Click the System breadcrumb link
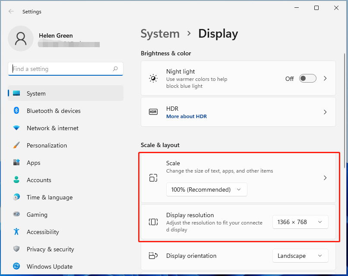The height and width of the screenshot is (276, 348). (x=160, y=34)
